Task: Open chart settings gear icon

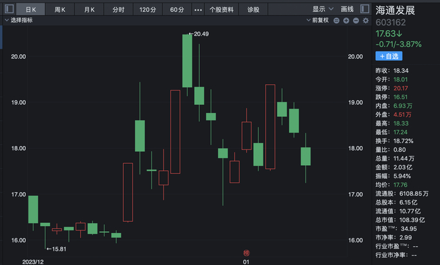Action: (x=365, y=21)
